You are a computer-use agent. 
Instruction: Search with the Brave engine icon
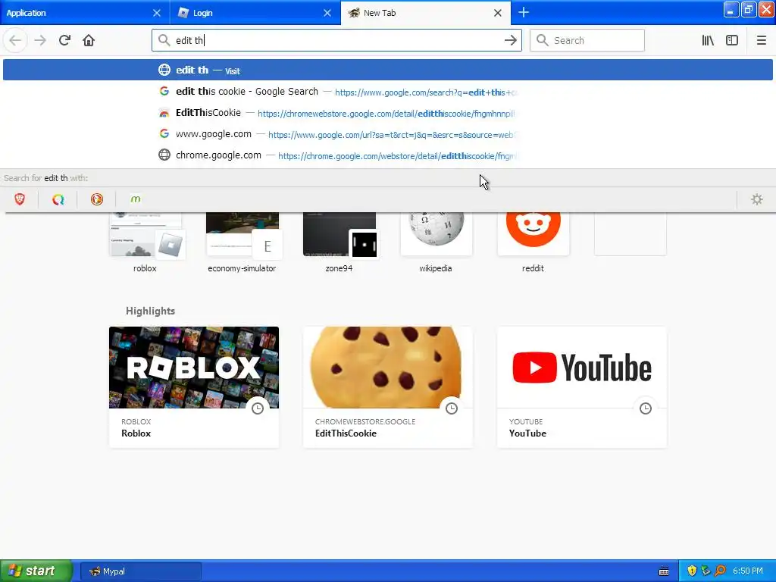pos(20,199)
